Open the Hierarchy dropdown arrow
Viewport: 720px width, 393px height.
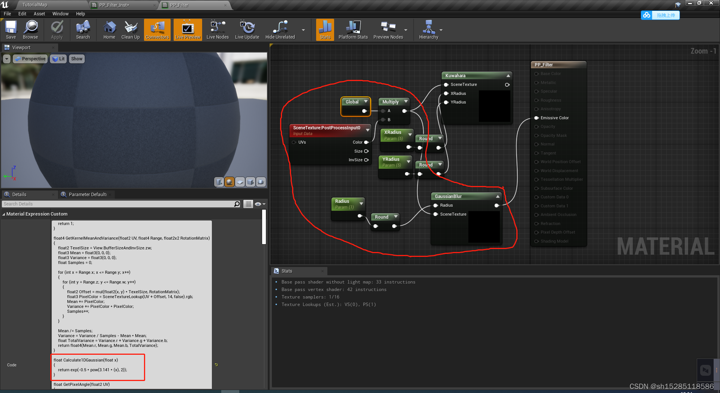441,30
